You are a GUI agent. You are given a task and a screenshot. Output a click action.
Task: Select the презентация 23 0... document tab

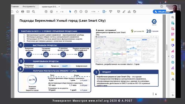[50, 7]
